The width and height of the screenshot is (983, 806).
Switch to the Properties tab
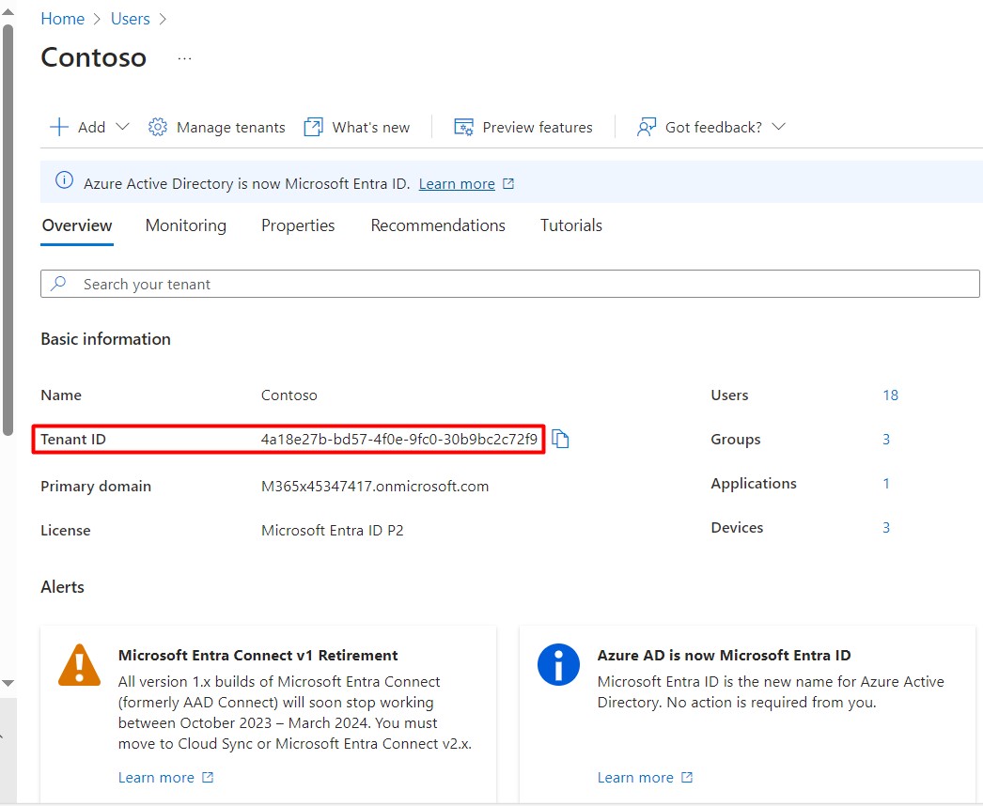click(x=298, y=225)
